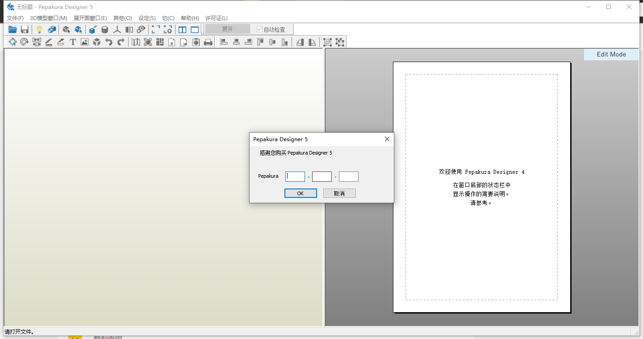Click the align horizontal center icon

pyautogui.click(x=236, y=42)
